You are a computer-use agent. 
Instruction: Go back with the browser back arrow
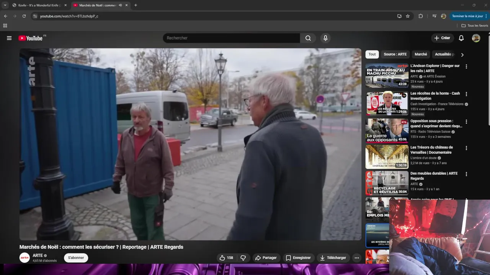click(x=5, y=16)
